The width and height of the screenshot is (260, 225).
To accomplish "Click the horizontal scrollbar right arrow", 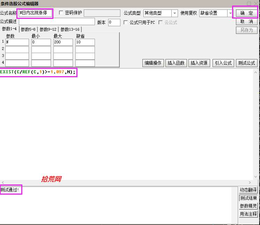I will 250,182.
